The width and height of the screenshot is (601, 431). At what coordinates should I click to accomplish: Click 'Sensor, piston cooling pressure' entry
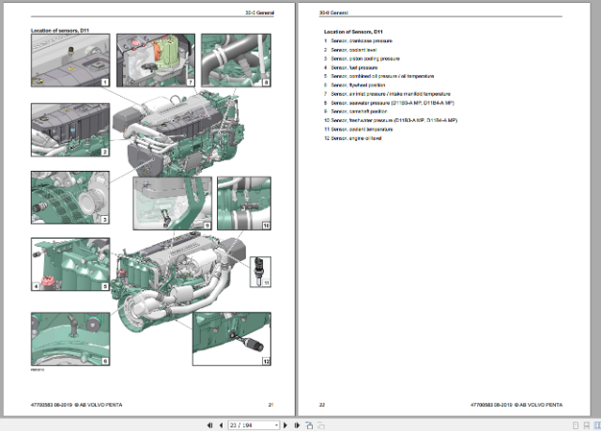click(365, 58)
